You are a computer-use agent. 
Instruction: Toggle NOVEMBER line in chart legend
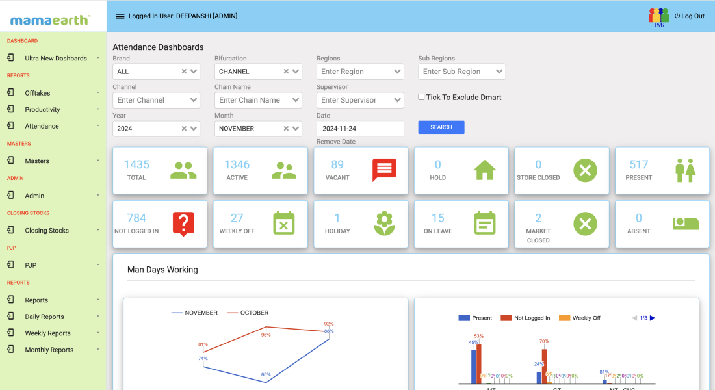pyautogui.click(x=194, y=313)
